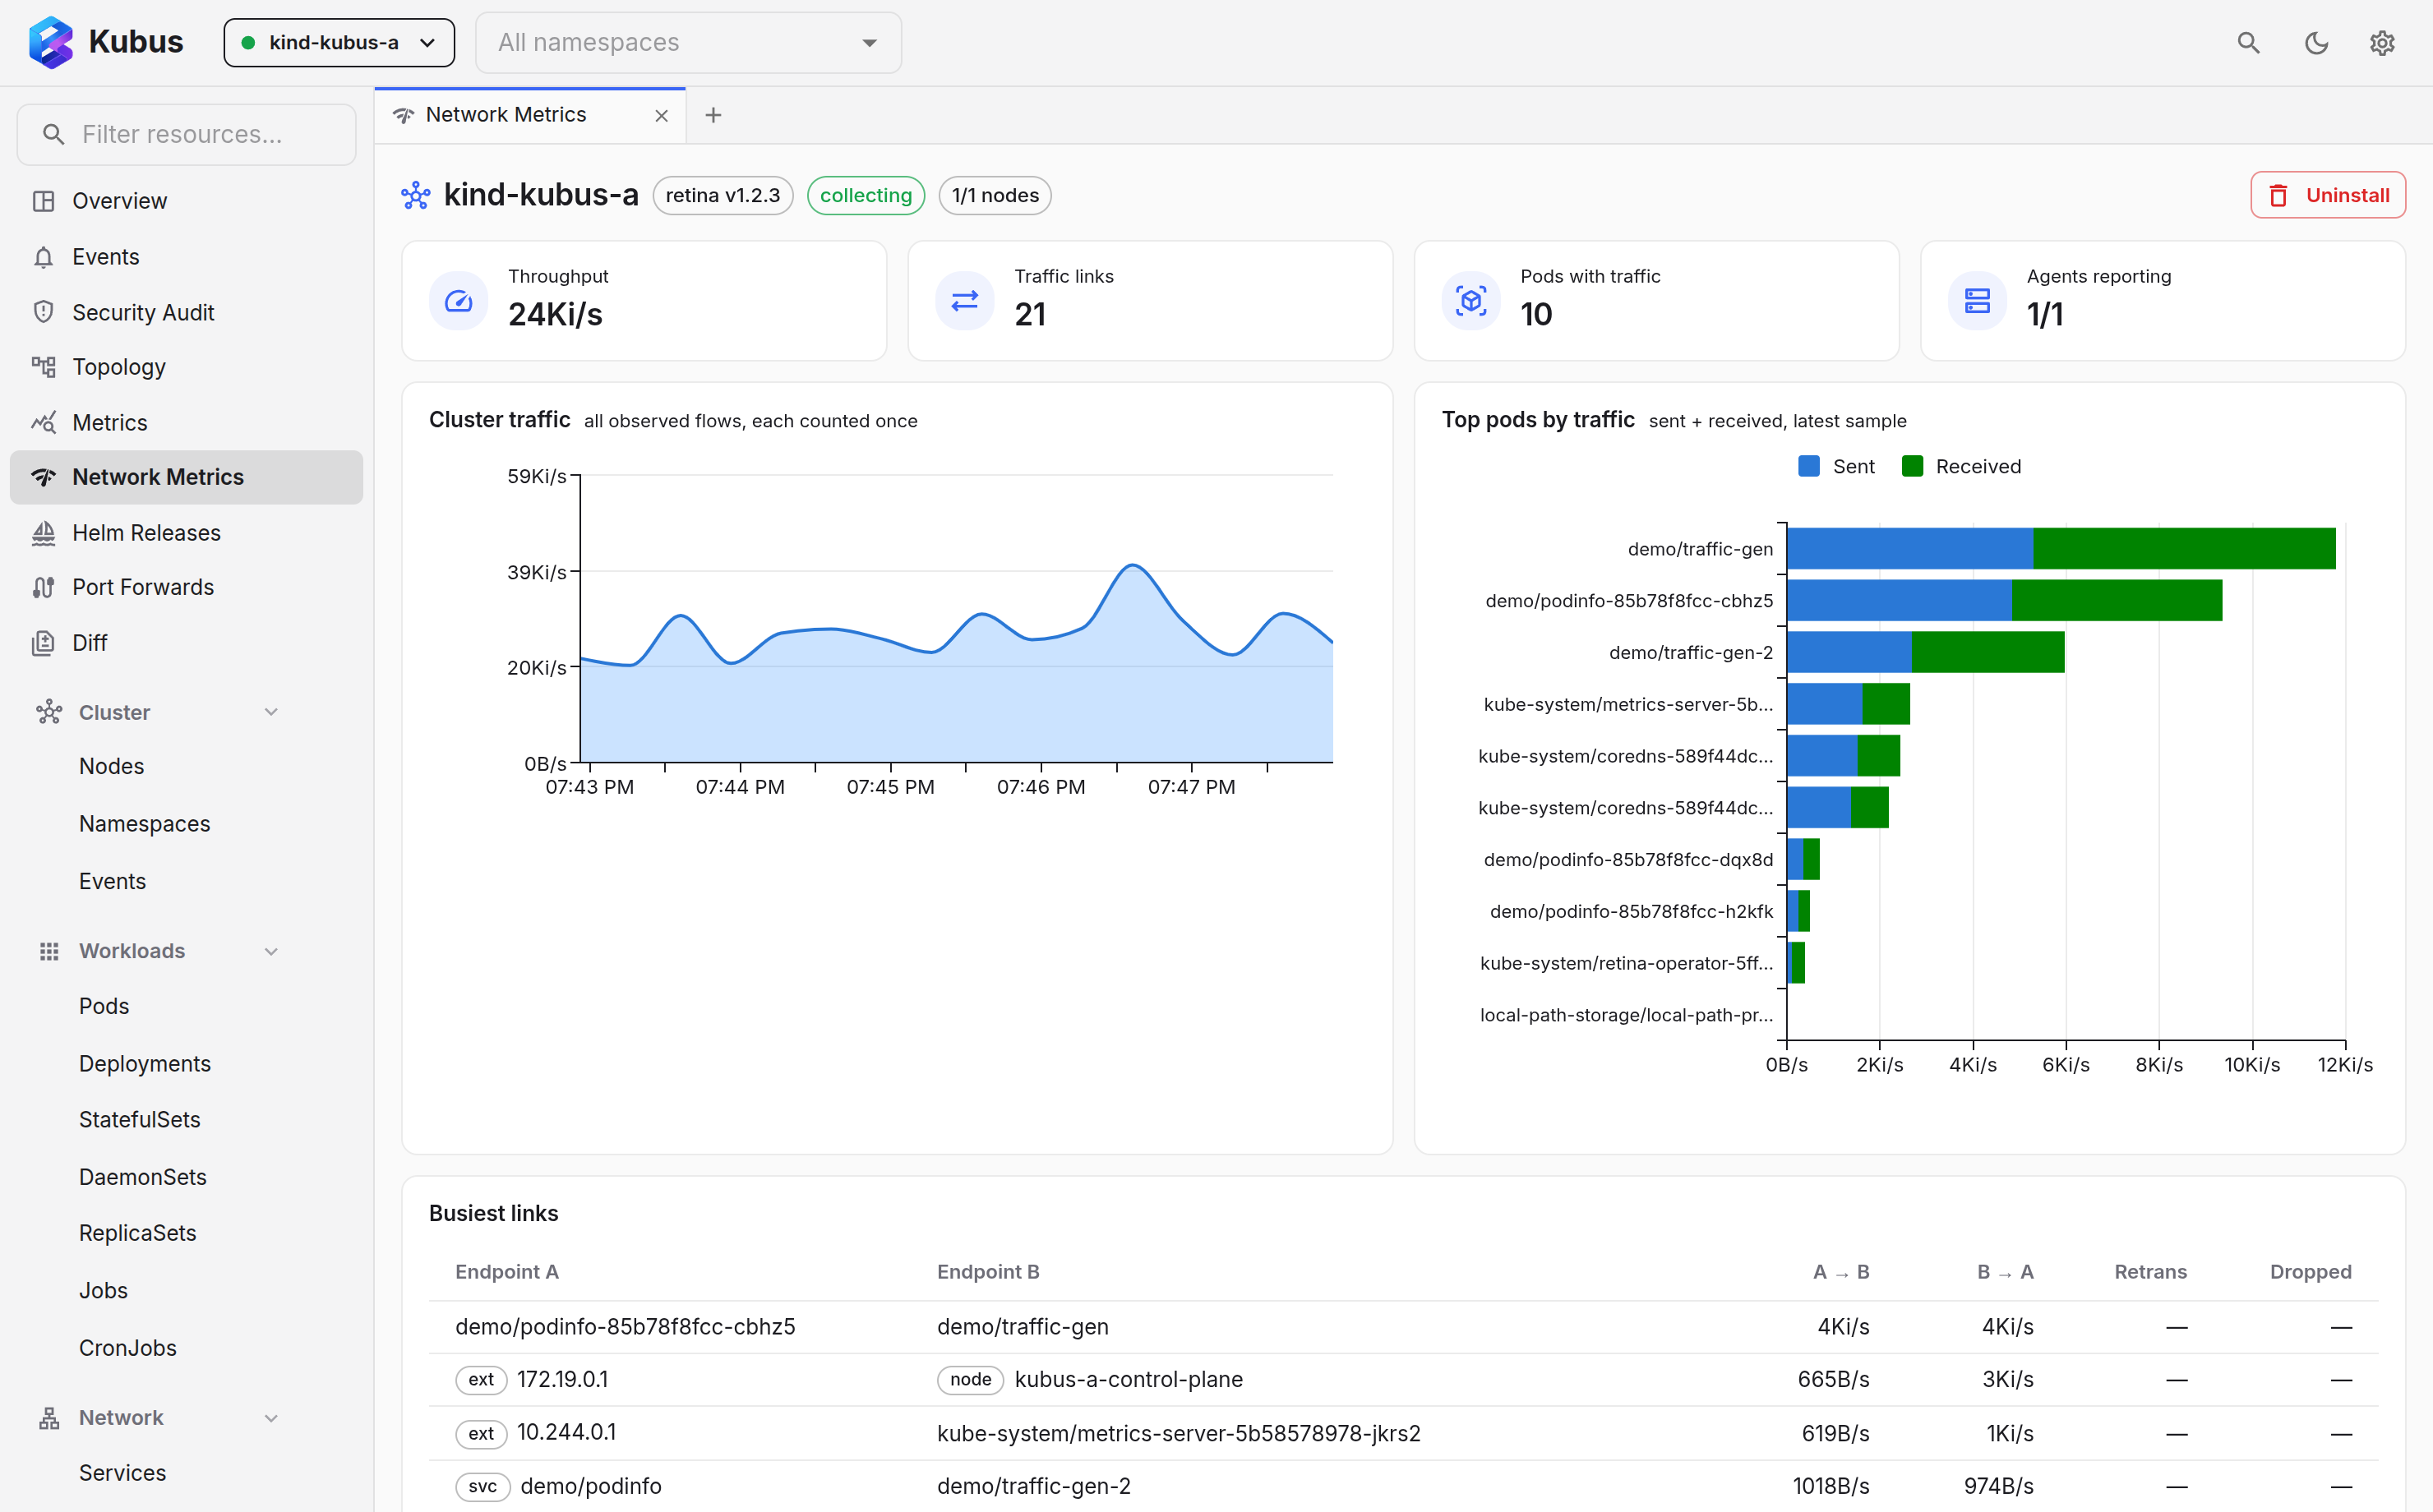
Task: Click the Overview icon in the sidebar
Action: click(x=43, y=201)
